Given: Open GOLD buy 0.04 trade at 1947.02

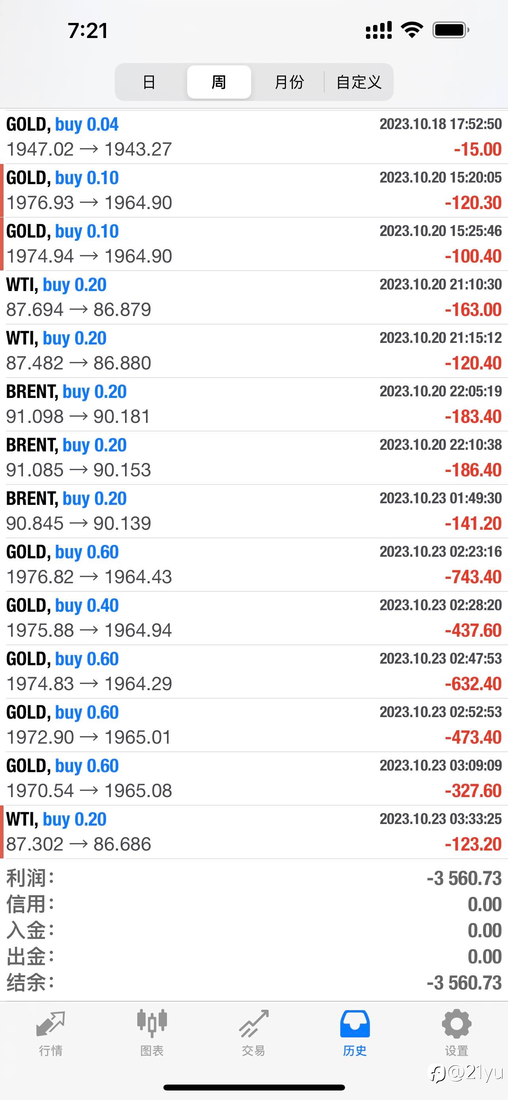Looking at the screenshot, I should 254,137.
